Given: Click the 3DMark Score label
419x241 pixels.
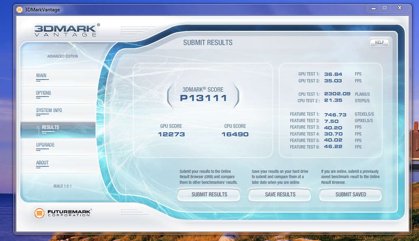Looking at the screenshot, I should pyautogui.click(x=203, y=90).
